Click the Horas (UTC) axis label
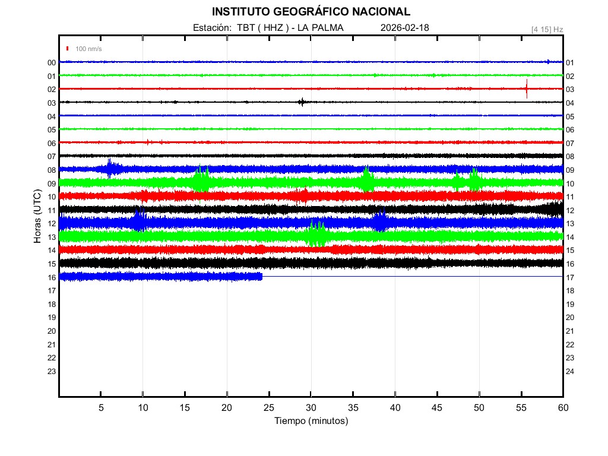This screenshot has width=608, height=456. (x=37, y=217)
